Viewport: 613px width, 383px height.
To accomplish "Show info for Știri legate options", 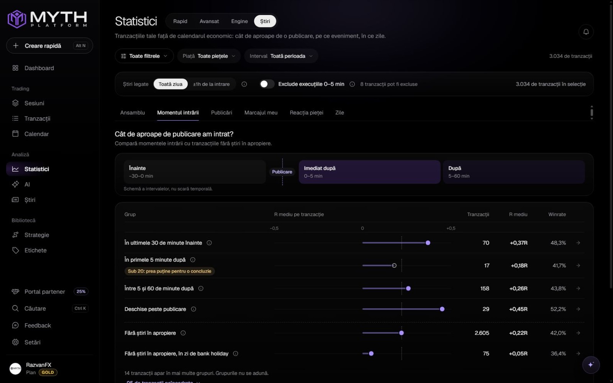I will [244, 84].
